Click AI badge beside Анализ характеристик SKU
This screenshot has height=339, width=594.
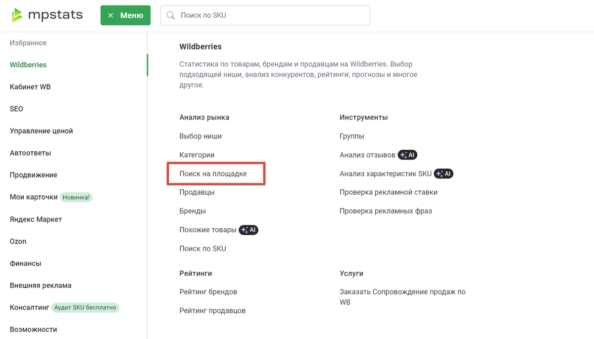(444, 174)
